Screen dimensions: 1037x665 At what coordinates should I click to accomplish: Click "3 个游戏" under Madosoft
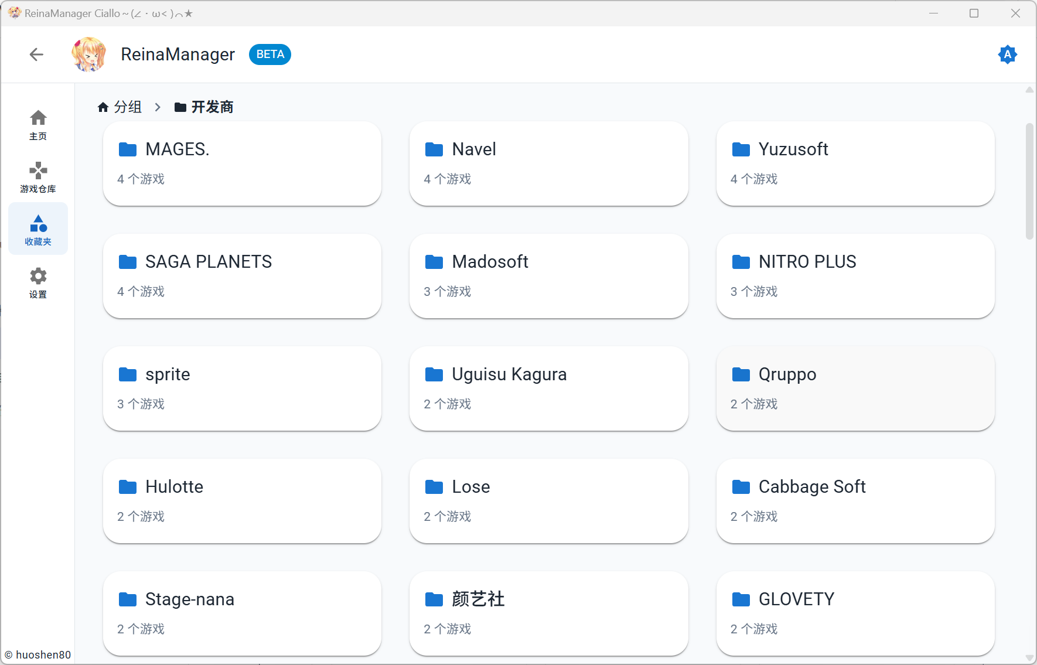(x=448, y=291)
